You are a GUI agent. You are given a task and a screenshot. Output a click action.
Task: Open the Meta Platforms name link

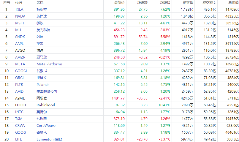pos(49,64)
